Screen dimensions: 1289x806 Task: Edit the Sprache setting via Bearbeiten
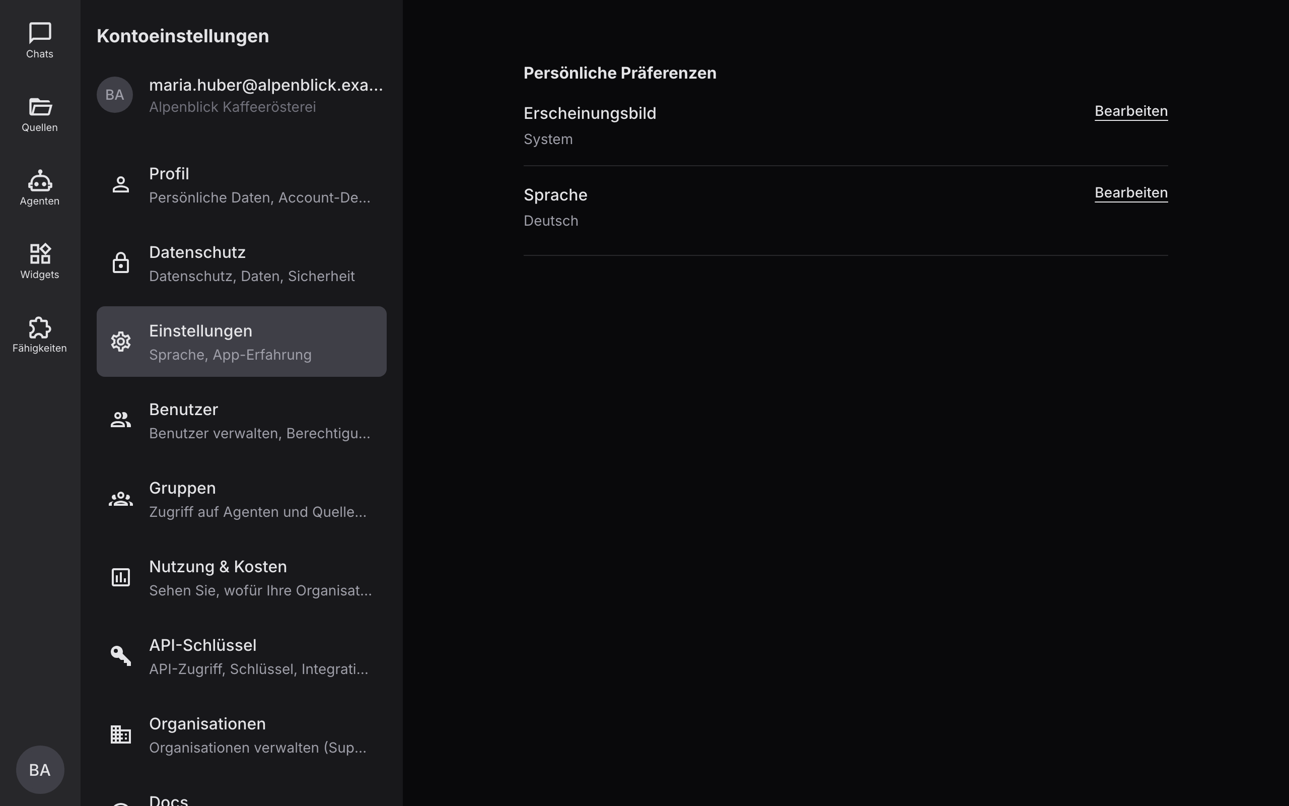point(1131,193)
